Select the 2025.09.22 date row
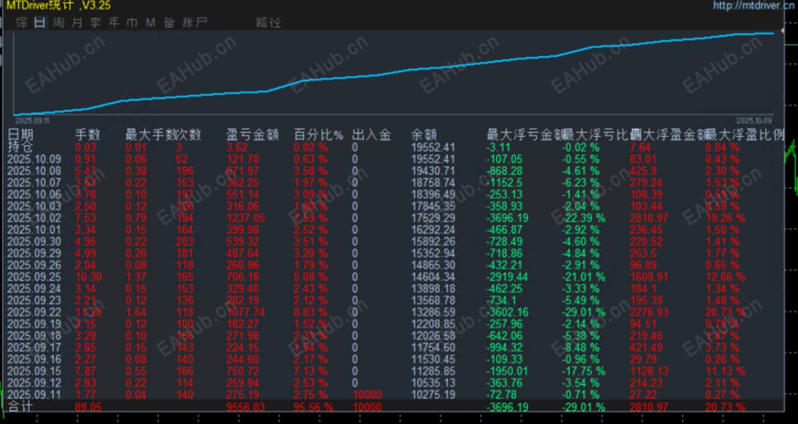Image resolution: width=798 pixels, height=424 pixels. point(34,312)
